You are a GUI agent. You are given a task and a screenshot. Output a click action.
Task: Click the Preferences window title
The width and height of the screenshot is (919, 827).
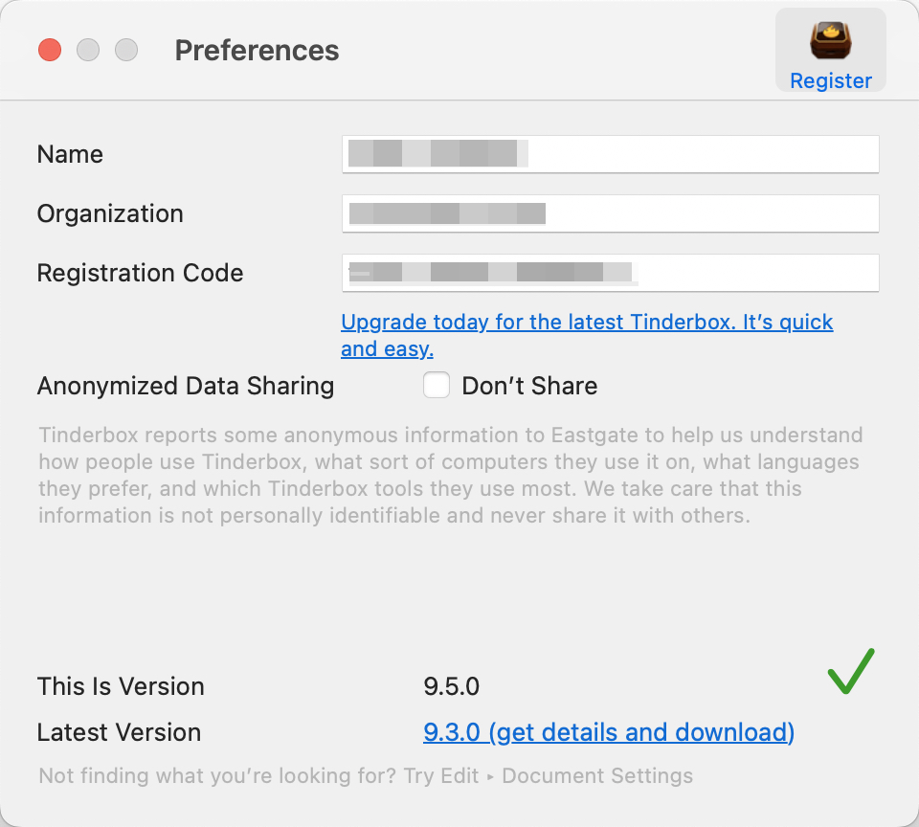(x=257, y=50)
